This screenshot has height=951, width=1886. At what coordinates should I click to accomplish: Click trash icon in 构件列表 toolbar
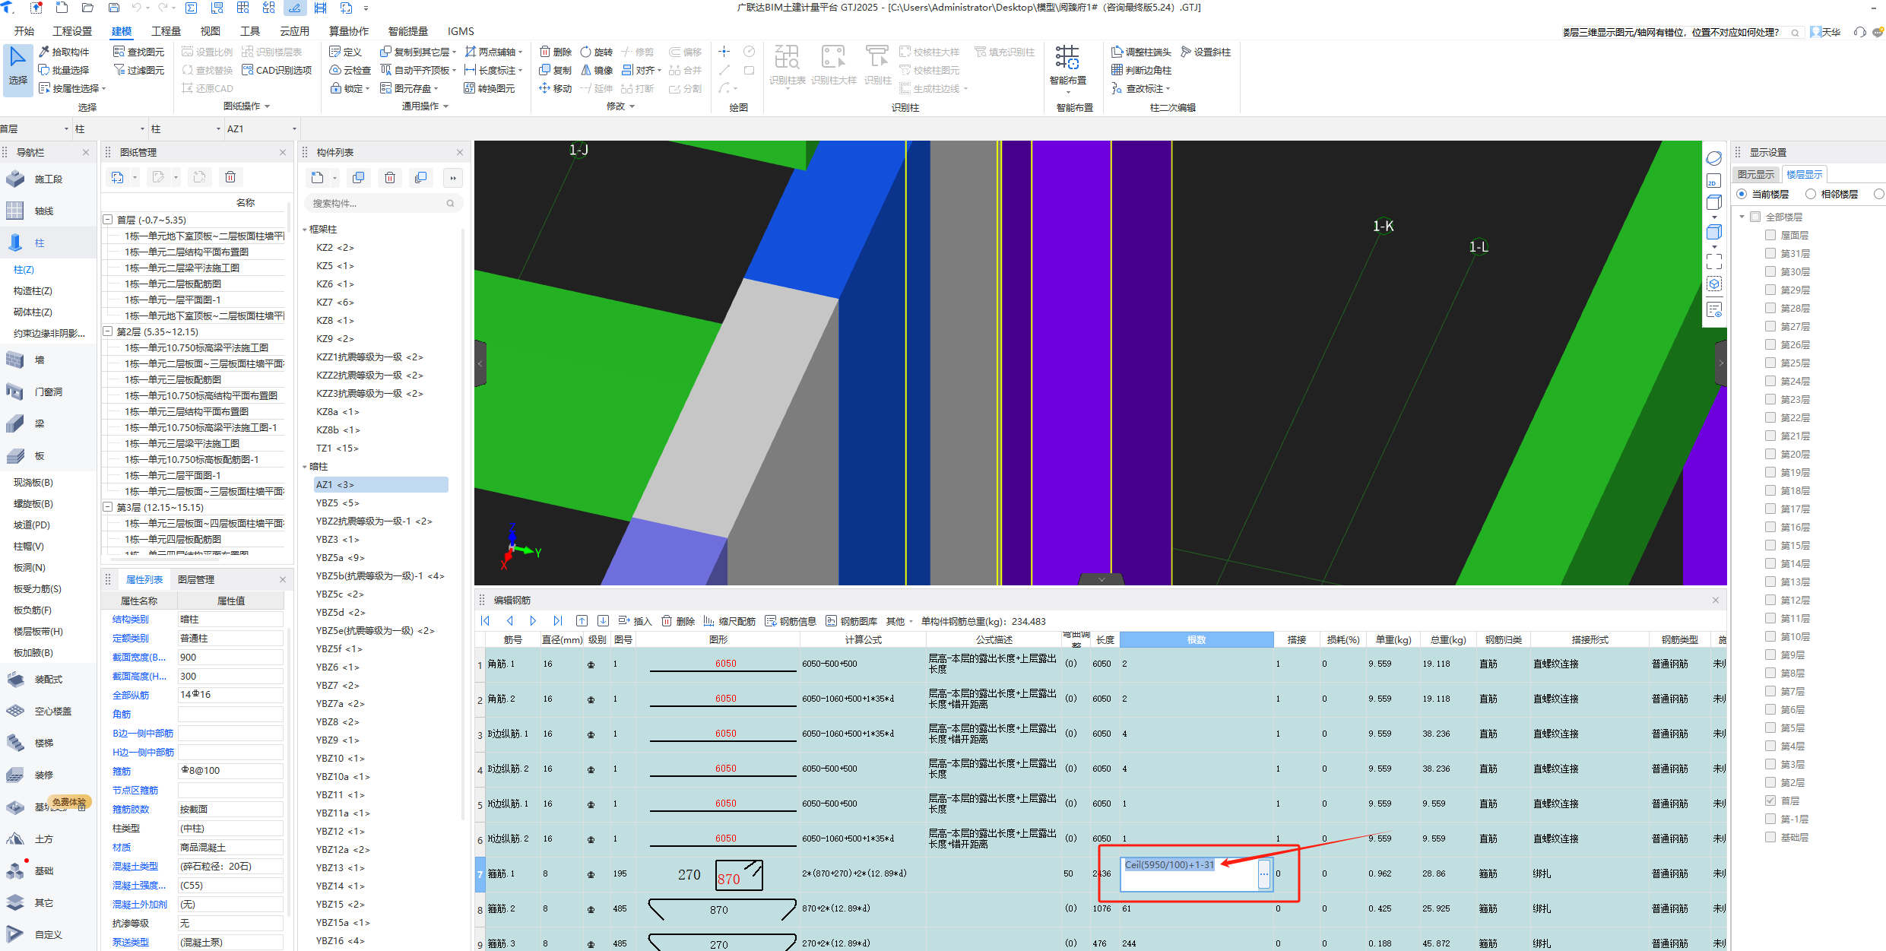coord(390,178)
